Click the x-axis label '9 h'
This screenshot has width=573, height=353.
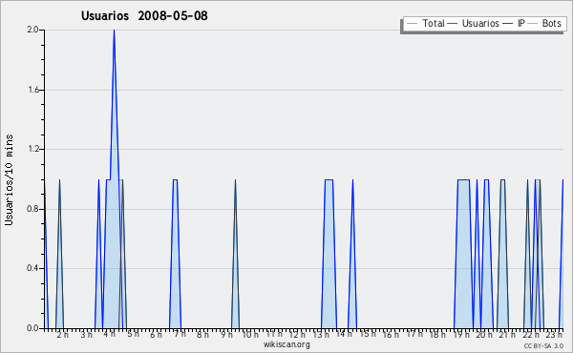pyautogui.click(x=226, y=334)
